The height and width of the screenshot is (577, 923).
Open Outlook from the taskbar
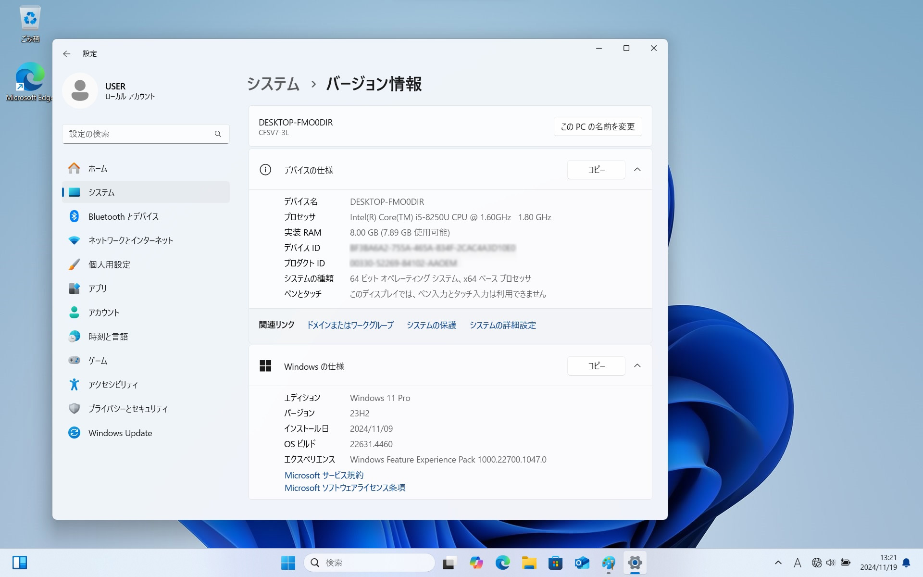tap(582, 563)
